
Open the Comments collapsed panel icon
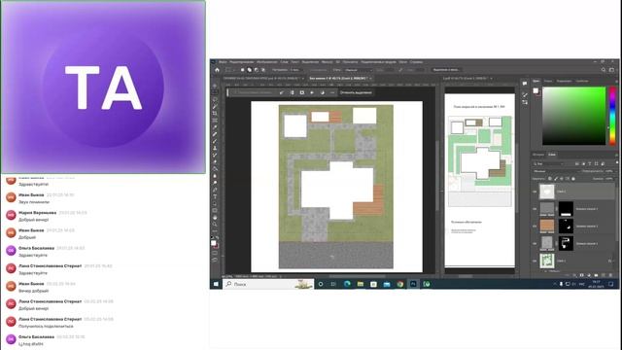click(x=525, y=84)
